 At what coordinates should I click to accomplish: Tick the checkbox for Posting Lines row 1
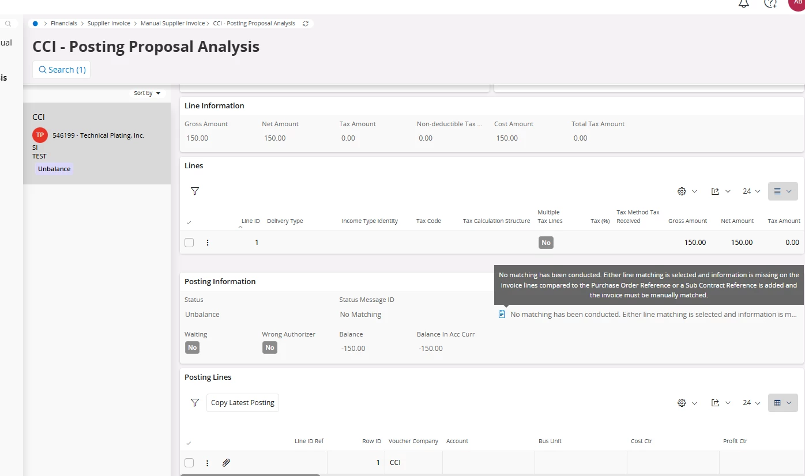point(189,463)
